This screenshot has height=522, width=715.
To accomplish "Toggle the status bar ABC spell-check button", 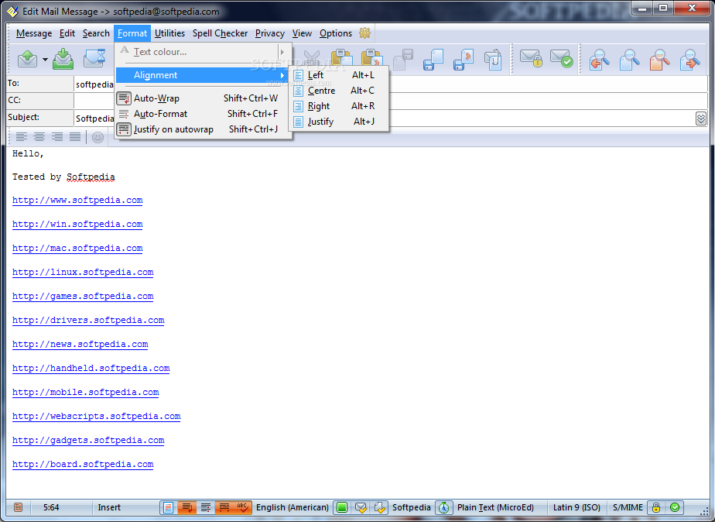I will (241, 507).
